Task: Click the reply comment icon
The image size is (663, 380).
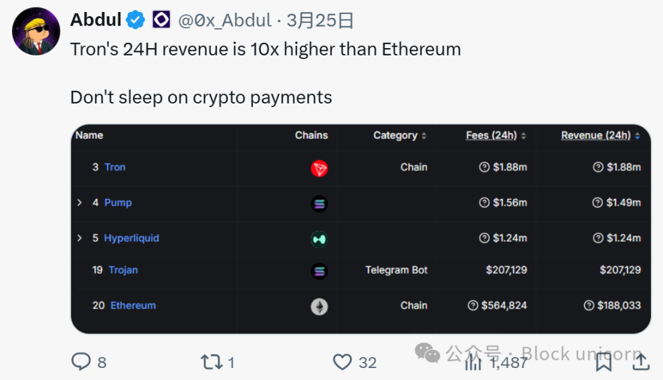Action: pos(81,362)
